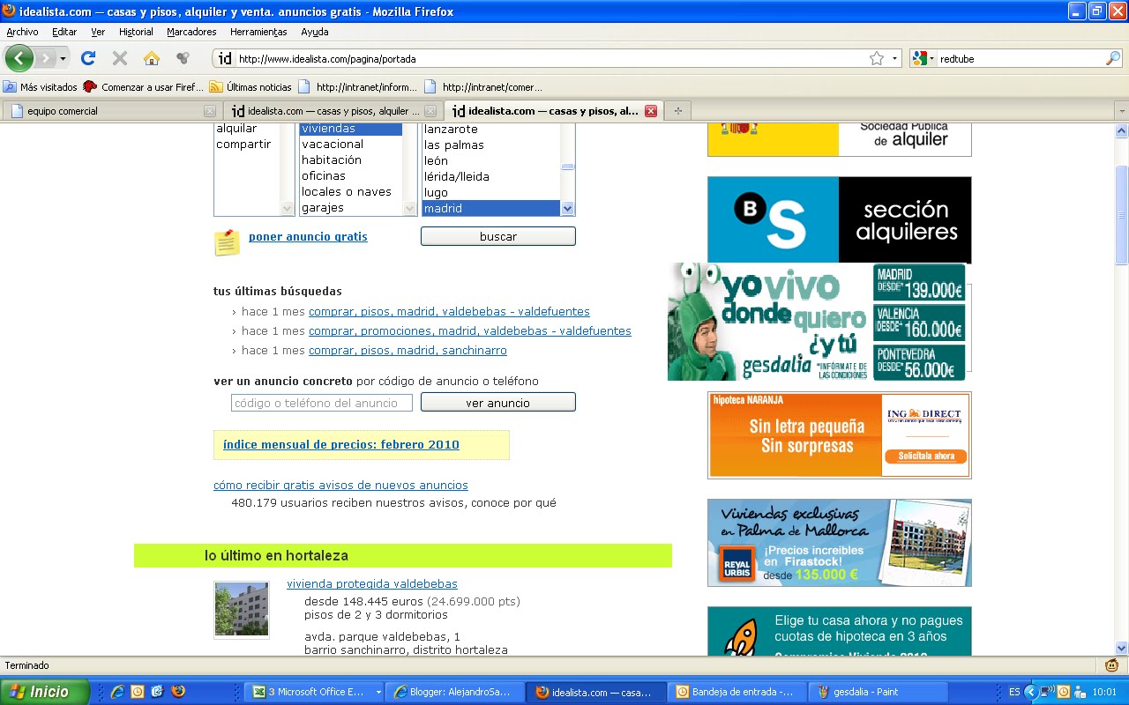The height and width of the screenshot is (705, 1129).
Task: Click the grey toolbar icon next to Home
Action: 183,58
